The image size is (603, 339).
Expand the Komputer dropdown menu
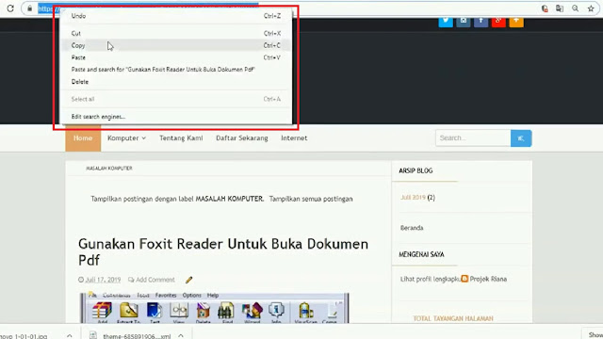(126, 138)
